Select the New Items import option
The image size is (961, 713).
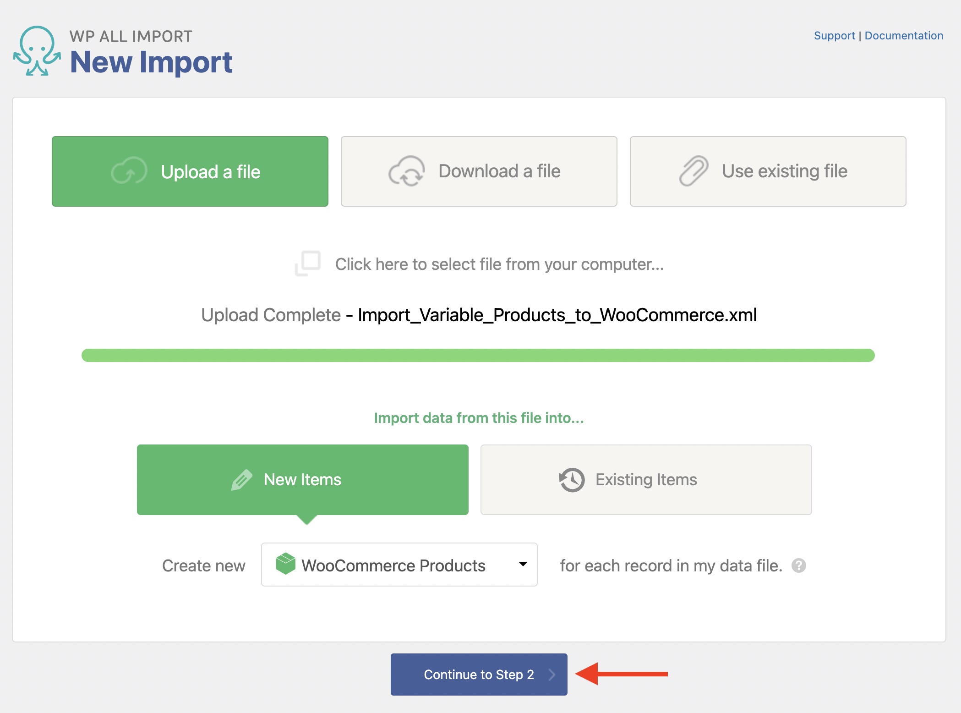coord(302,480)
